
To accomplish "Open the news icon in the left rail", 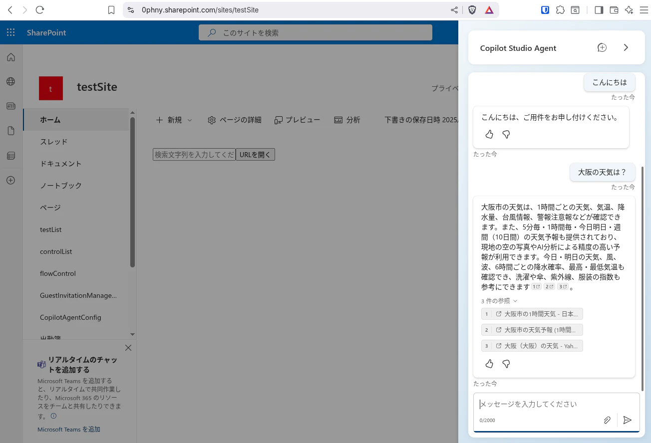I will click(11, 106).
